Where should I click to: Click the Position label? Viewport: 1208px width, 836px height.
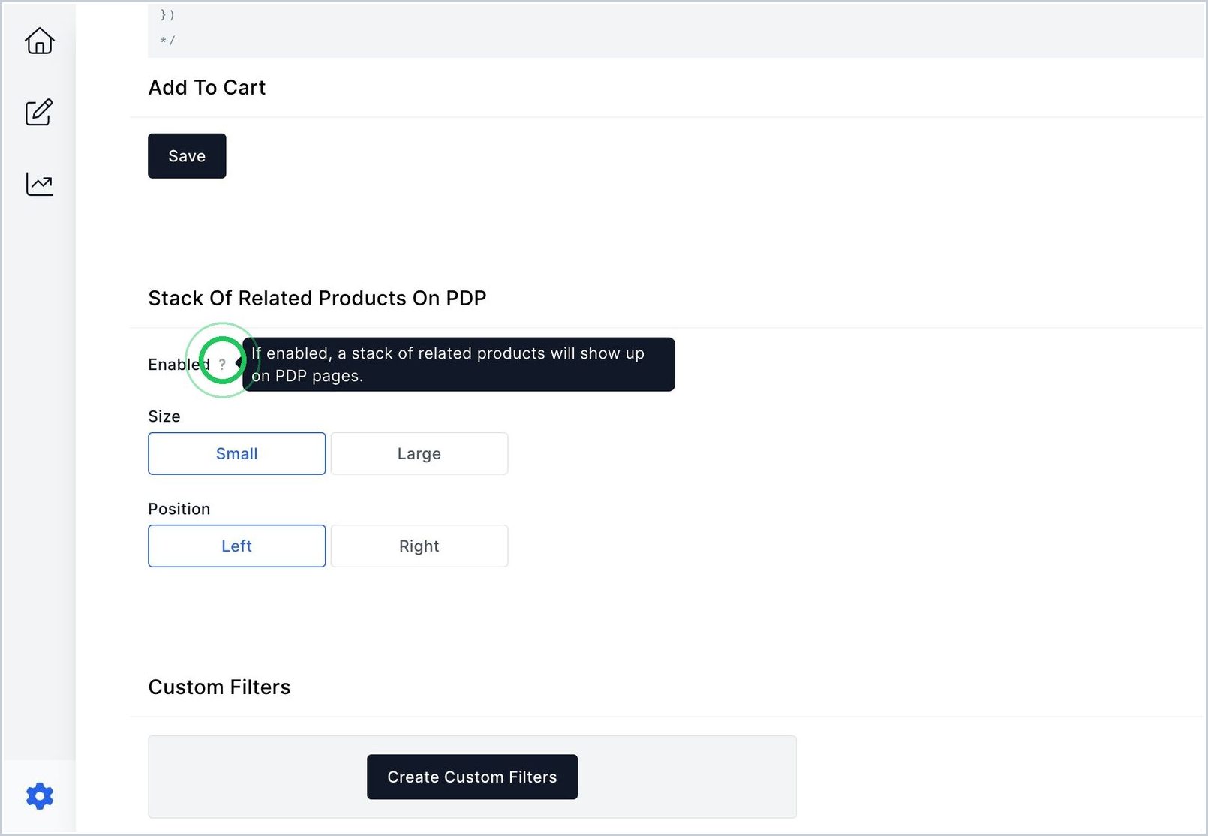point(179,509)
